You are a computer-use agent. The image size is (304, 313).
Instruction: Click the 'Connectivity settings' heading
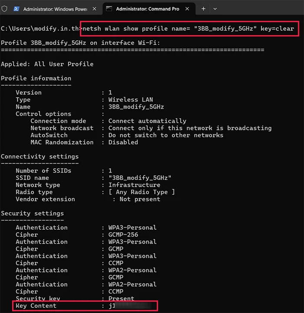pyautogui.click(x=40, y=156)
